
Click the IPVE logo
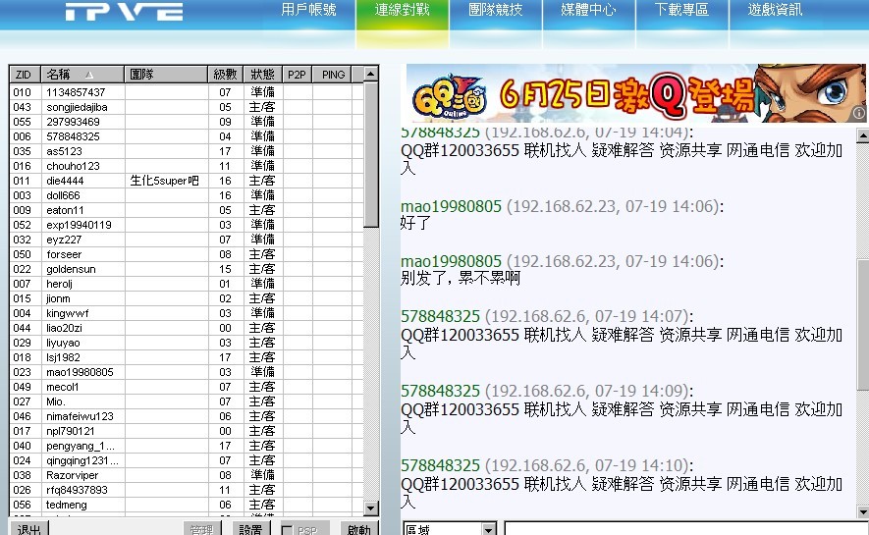pos(124,12)
